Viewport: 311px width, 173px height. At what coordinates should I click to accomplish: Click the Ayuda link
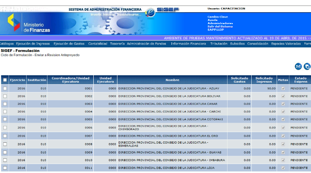[212, 20]
